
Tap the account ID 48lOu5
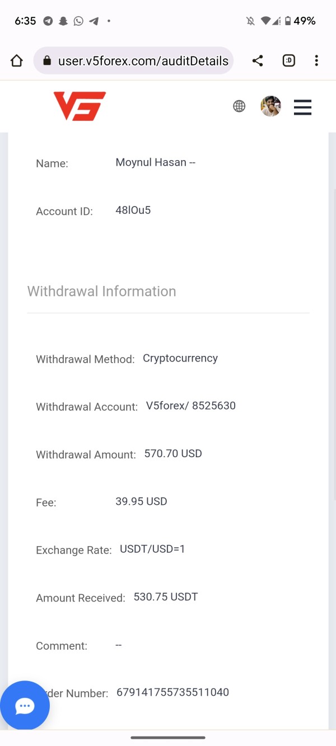[133, 210]
